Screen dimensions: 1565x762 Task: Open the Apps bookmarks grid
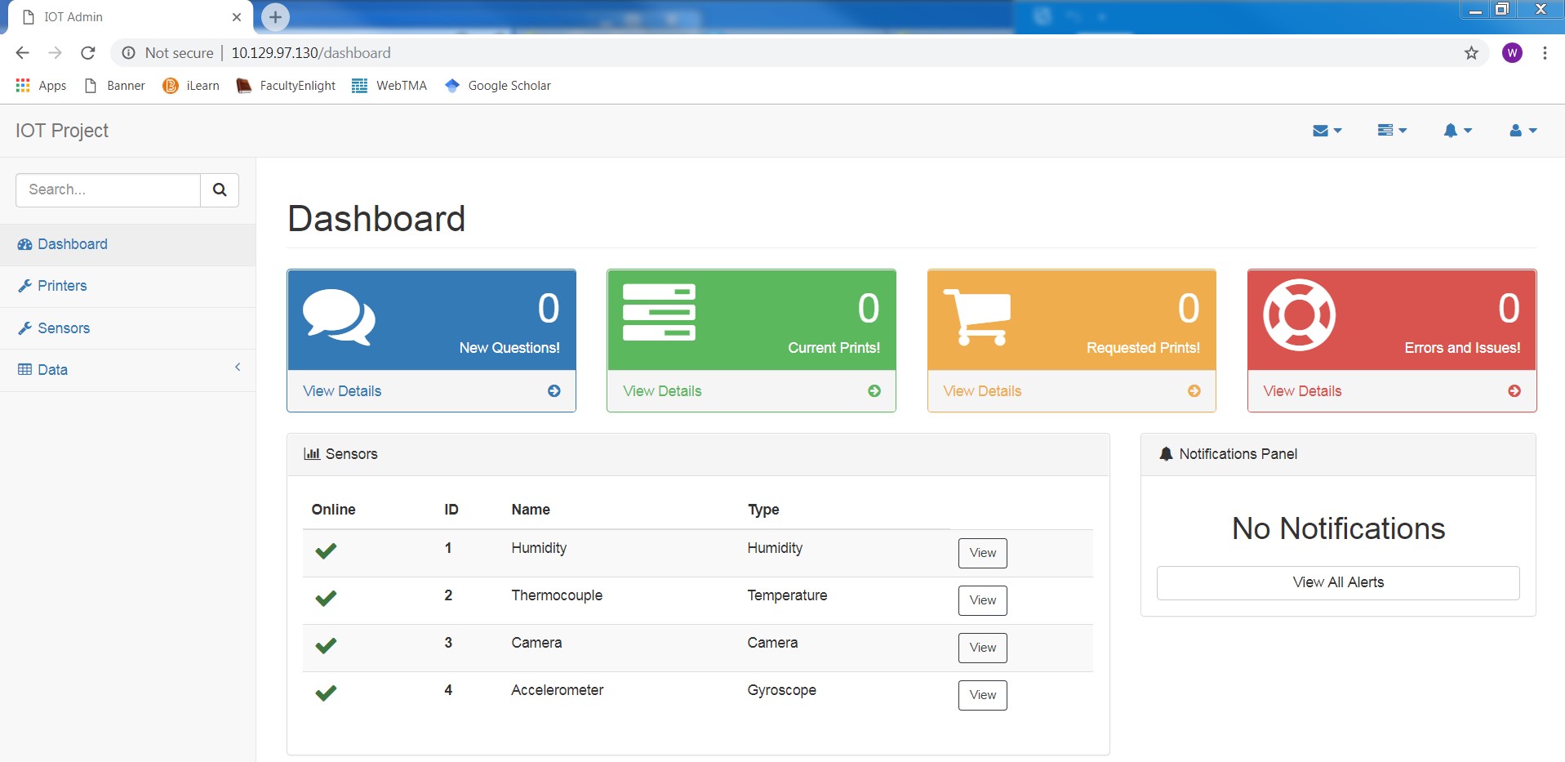[41, 86]
